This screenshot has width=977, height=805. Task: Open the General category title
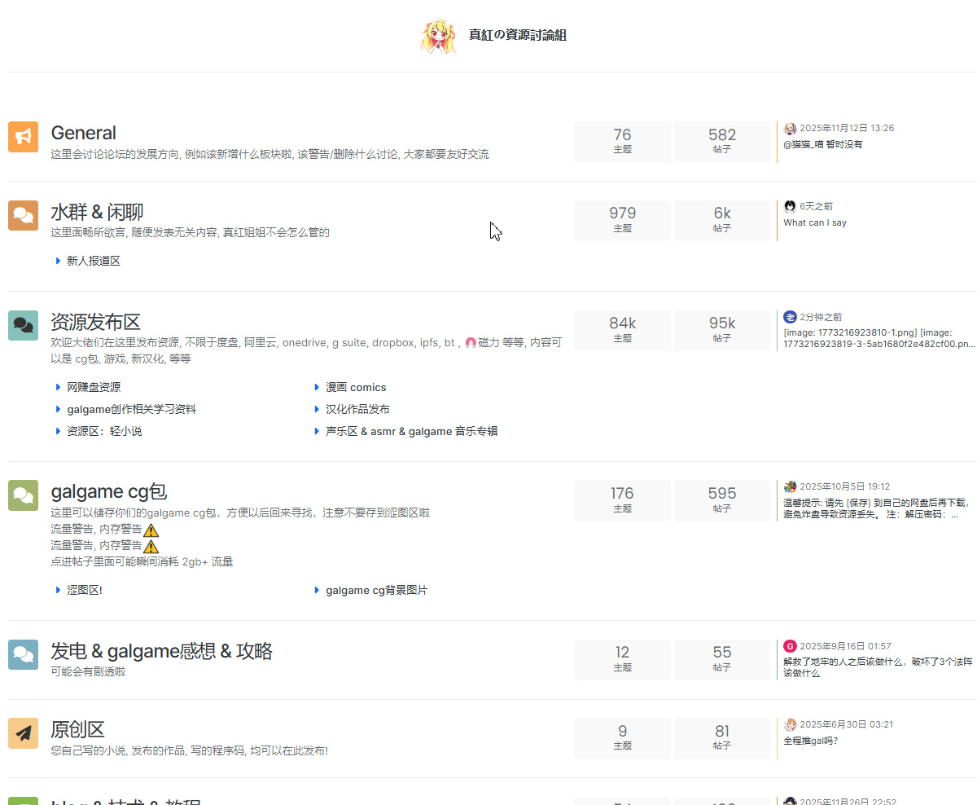83,133
